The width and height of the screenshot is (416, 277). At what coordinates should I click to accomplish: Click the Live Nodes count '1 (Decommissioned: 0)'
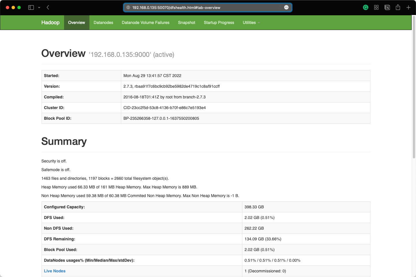click(x=265, y=271)
